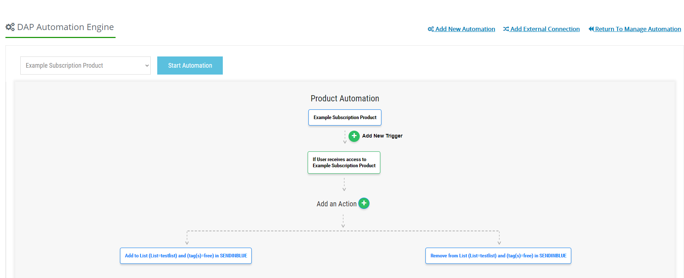Click the green plus icon beside Add an Action
Screen dimensions: 684x278
364,203
